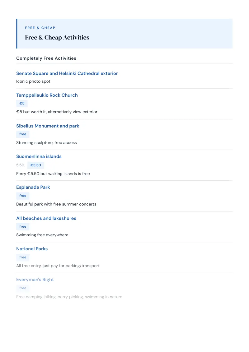The width and height of the screenshot is (249, 352).
Task: Select the Completely Free Activities section heading
Action: coord(46,58)
